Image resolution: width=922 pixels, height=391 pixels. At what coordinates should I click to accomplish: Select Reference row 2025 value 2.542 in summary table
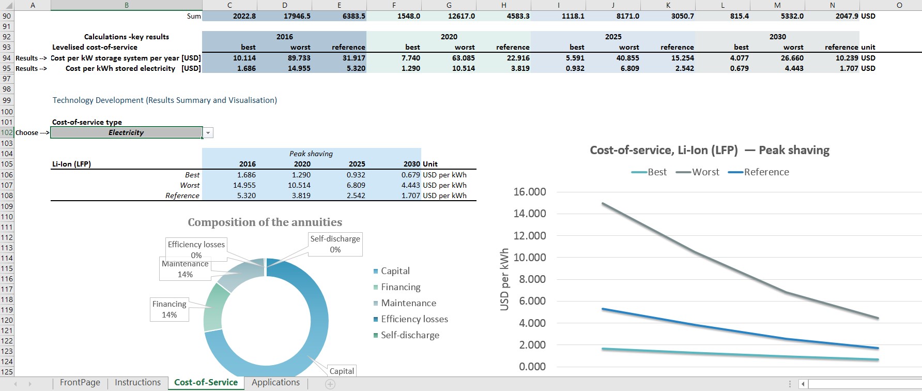tap(340, 195)
